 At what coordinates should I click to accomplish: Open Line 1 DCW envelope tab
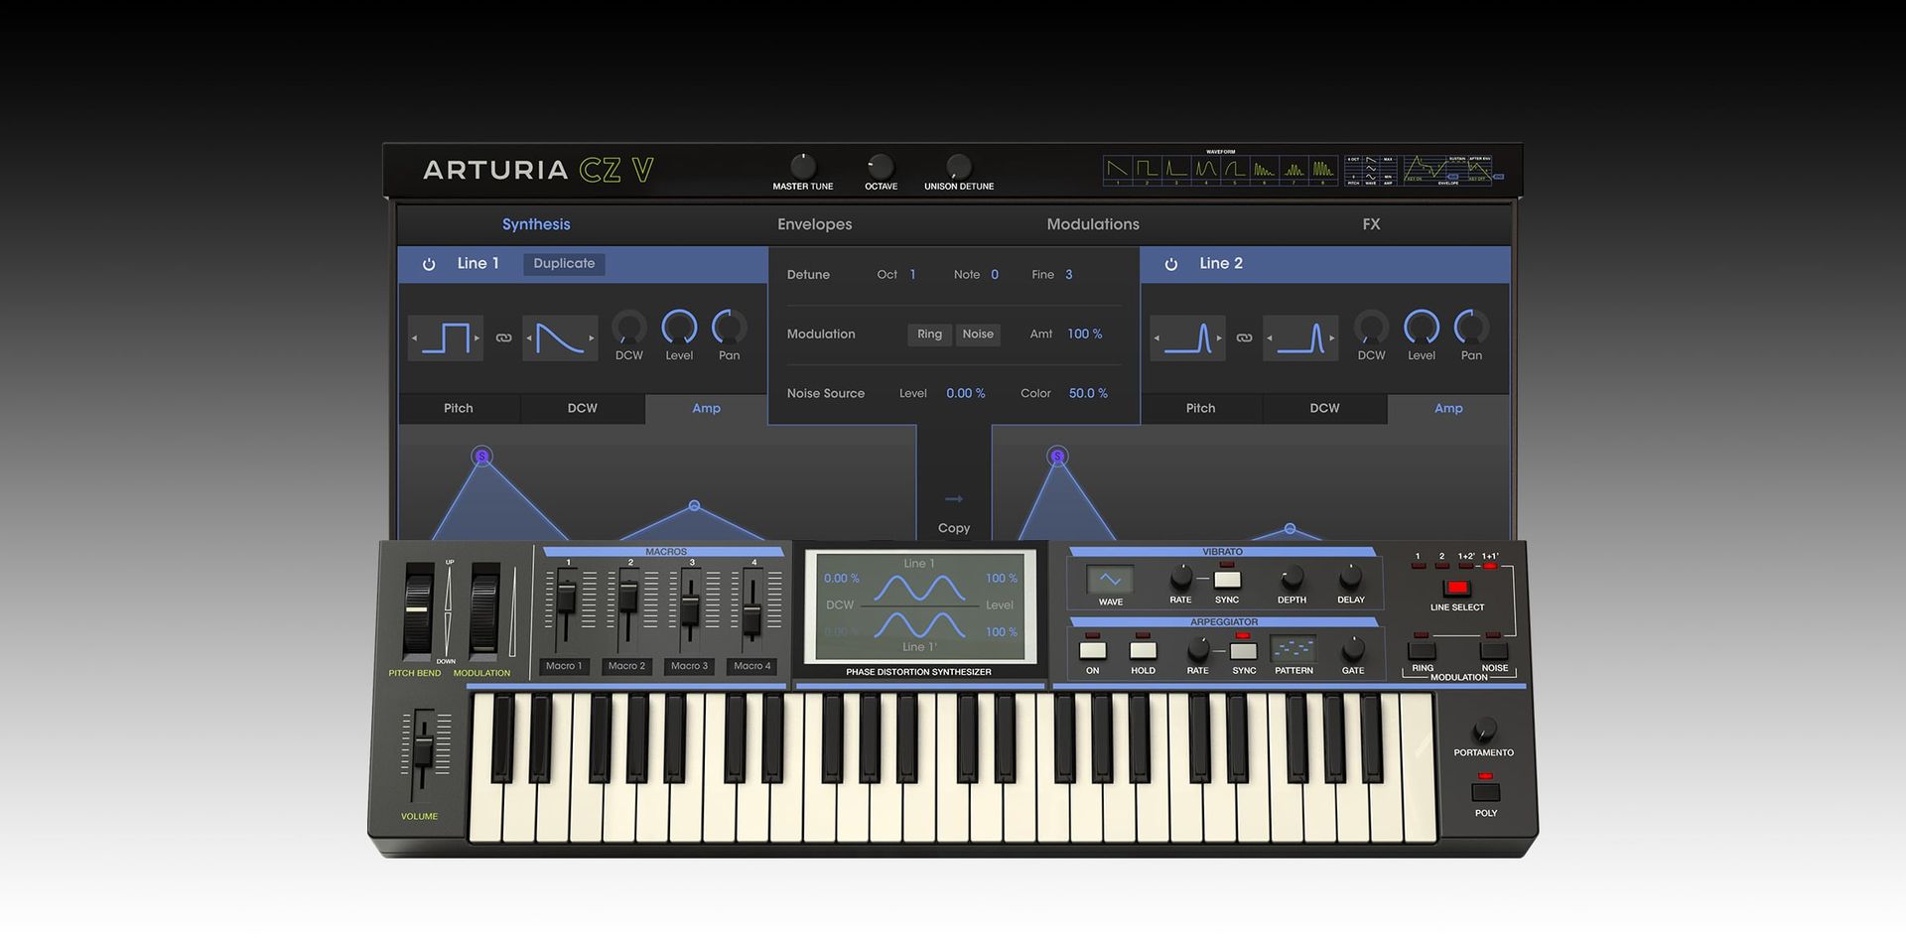(x=582, y=408)
